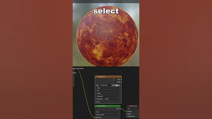Edit the PlanetTexture image name field
Screen dimensions: 212x119
(105, 85)
